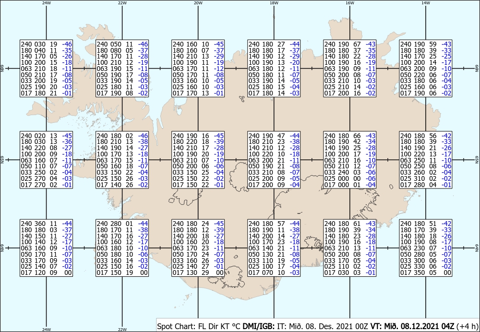Choose the calm-wind row "025 000 00 -06"
Viewport: 480px width, 332px height.
click(x=350, y=178)
